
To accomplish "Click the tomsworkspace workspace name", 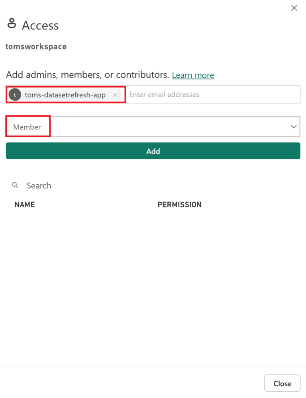I will point(36,46).
